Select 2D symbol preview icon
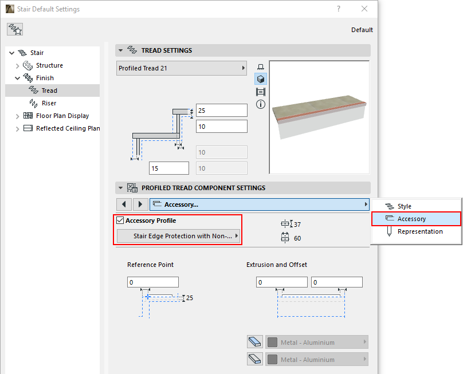 (x=261, y=66)
